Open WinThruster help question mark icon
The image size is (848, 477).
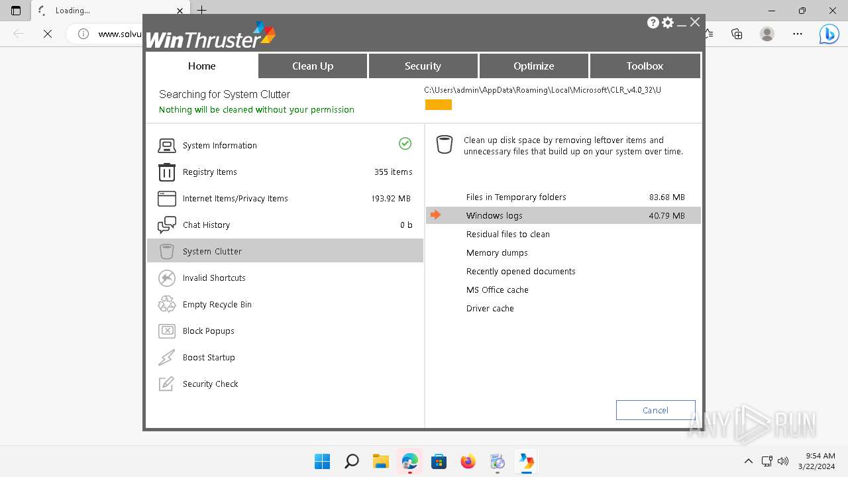[x=653, y=23]
